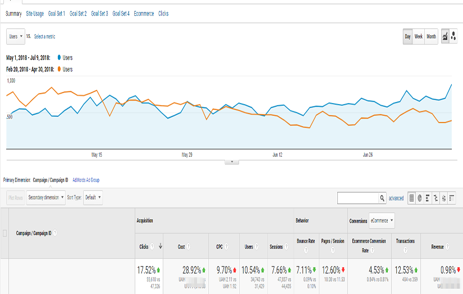Choose AdWords Ad Group primary dimension
Viewport: 463px width, 294px height.
tap(86, 180)
